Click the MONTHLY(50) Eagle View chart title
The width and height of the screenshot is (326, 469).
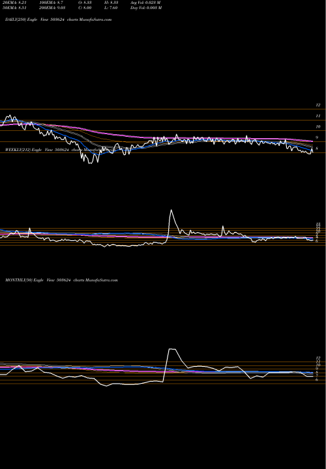tap(61, 280)
